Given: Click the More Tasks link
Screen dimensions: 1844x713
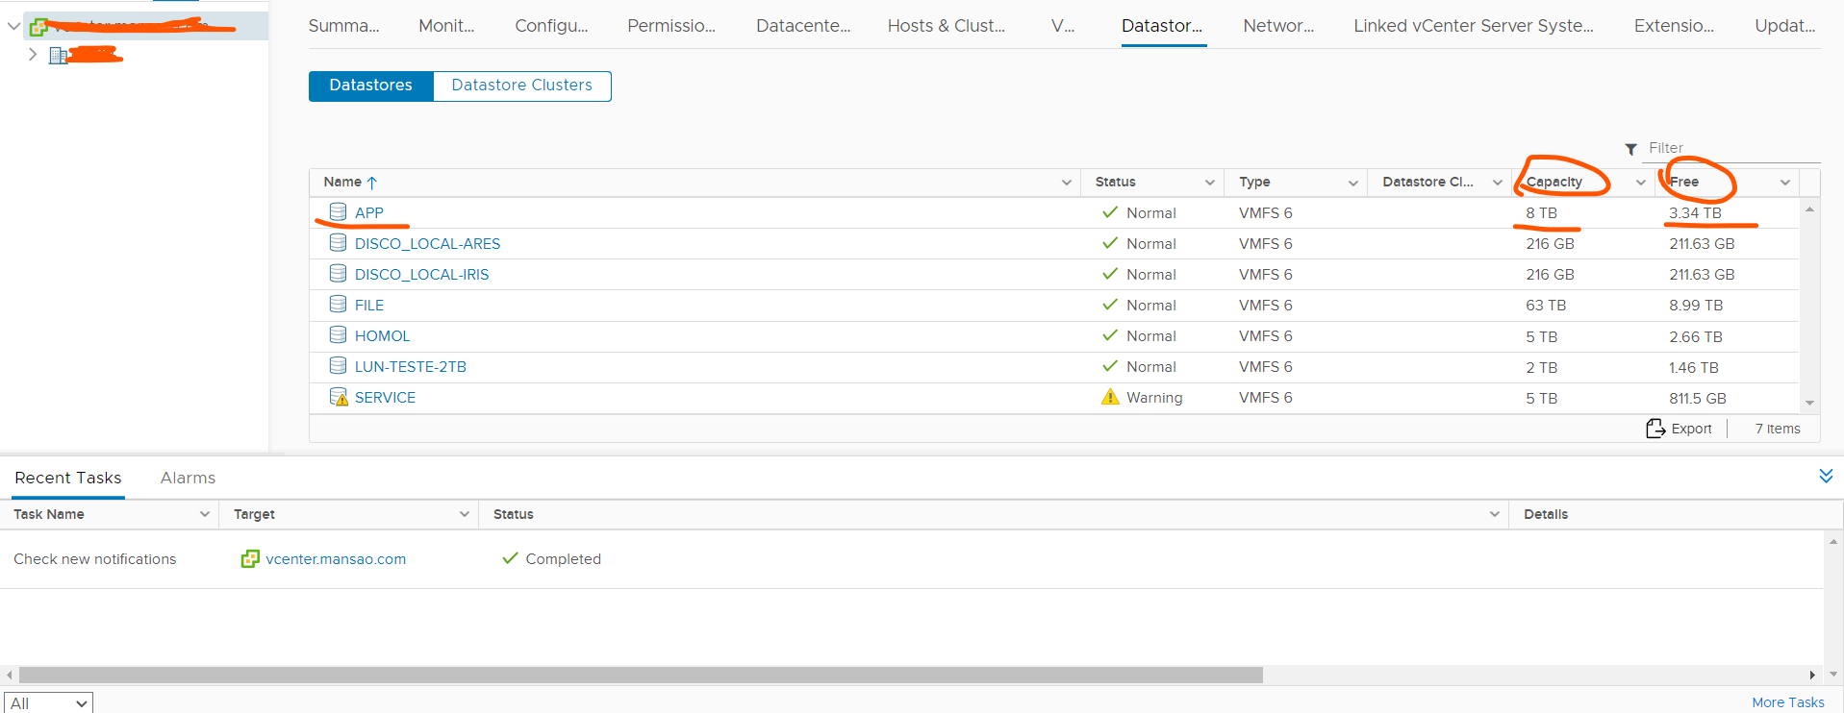Looking at the screenshot, I should (1787, 702).
